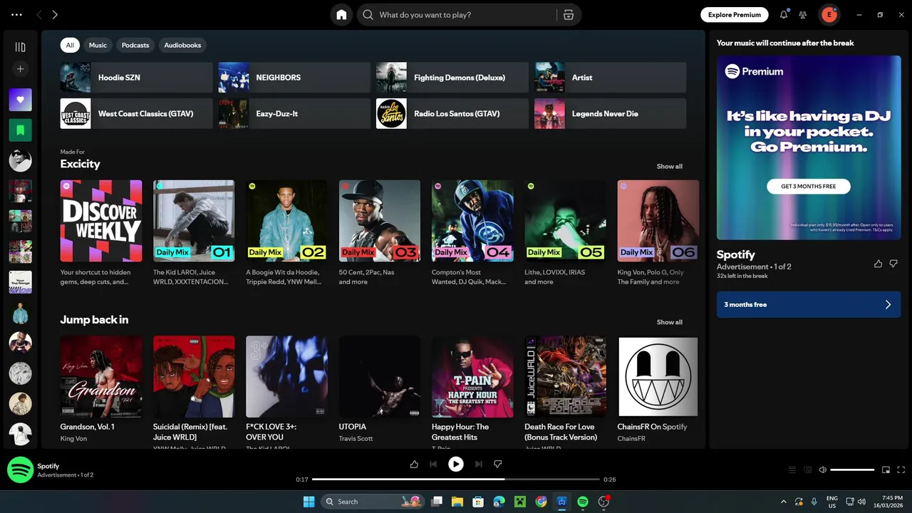Go to the Spotify Home icon
This screenshot has width=912, height=513.
[x=341, y=15]
